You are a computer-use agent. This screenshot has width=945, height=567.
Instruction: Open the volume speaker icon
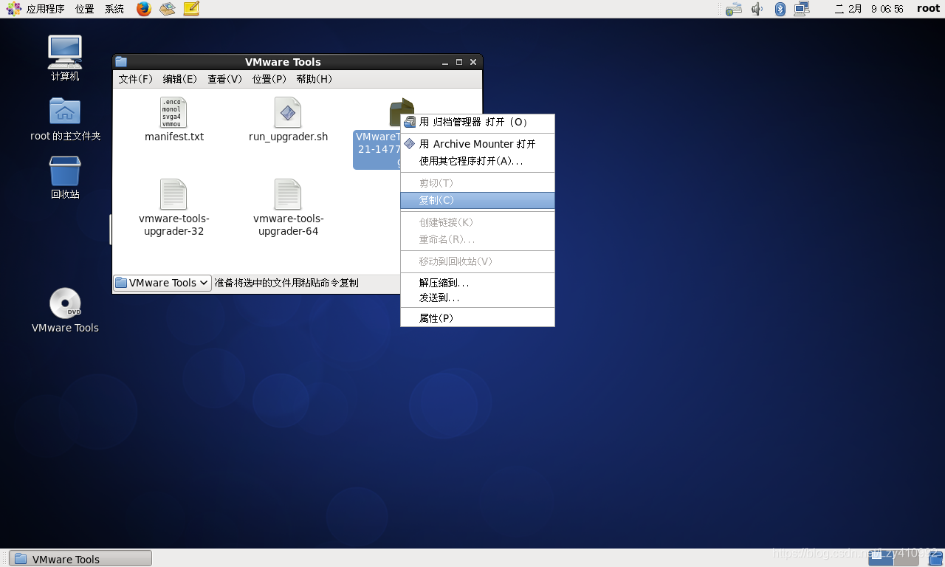point(757,9)
